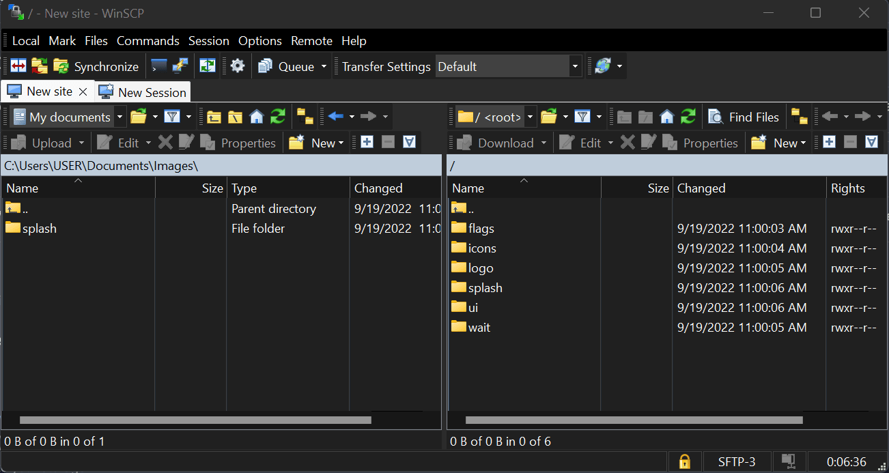Open the Commands menu
The width and height of the screenshot is (889, 473).
pos(148,41)
